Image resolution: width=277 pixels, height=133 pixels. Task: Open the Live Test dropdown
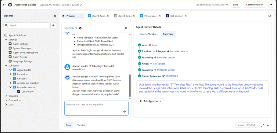pos(76,28)
